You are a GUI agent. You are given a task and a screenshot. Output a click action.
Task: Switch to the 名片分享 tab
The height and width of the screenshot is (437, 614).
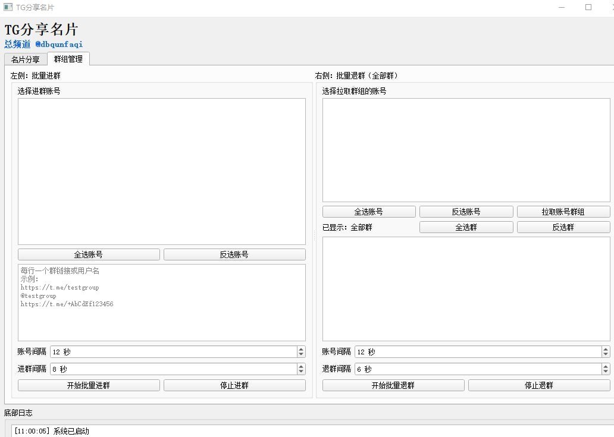coord(25,59)
